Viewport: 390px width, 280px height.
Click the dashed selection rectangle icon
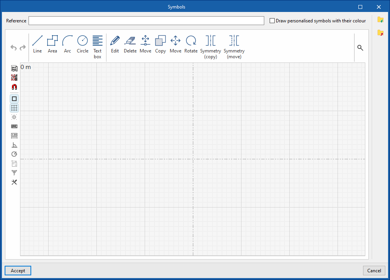coord(14,164)
